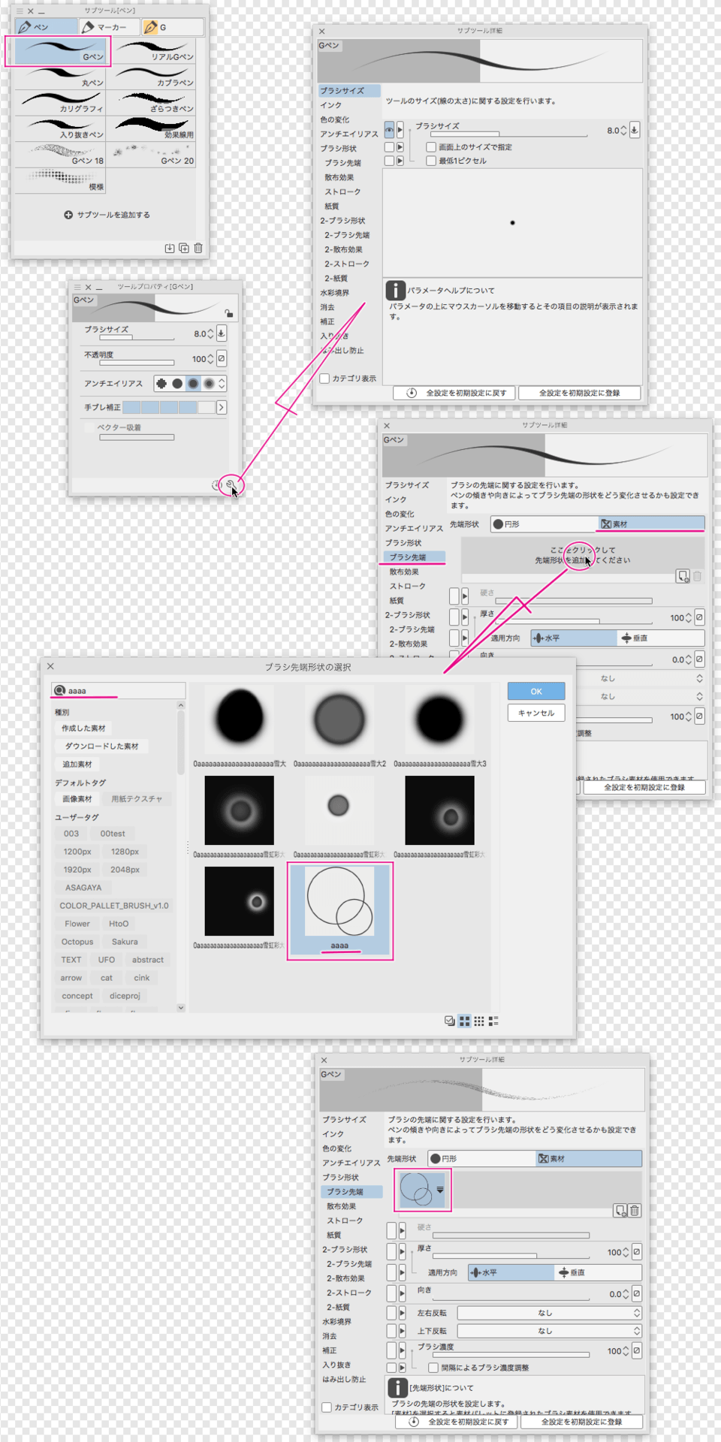Select 水彩境界 category in the bottom Sub Tool Detail

pyautogui.click(x=336, y=1322)
